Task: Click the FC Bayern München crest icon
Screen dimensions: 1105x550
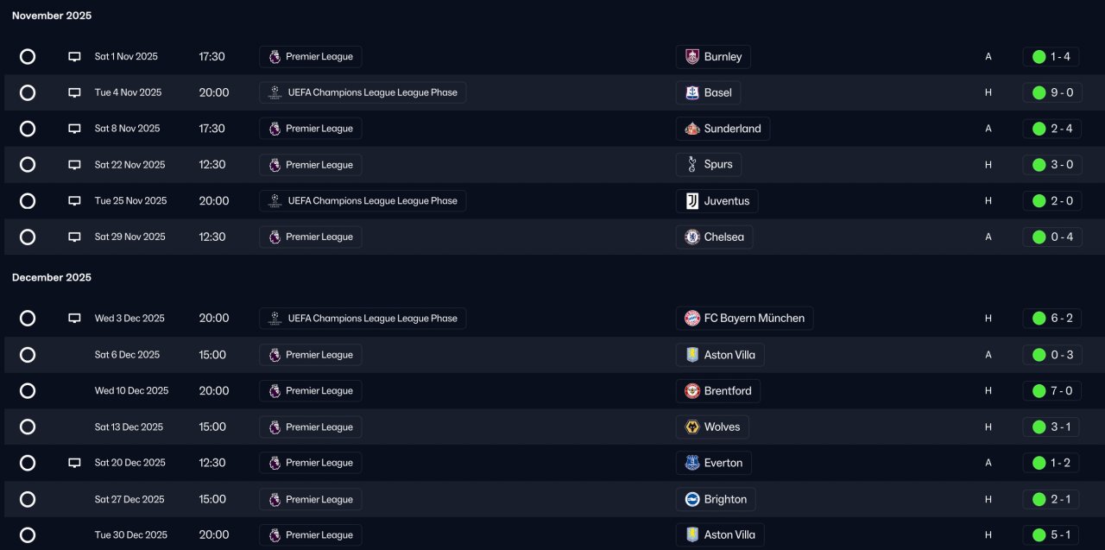Action: coord(691,319)
